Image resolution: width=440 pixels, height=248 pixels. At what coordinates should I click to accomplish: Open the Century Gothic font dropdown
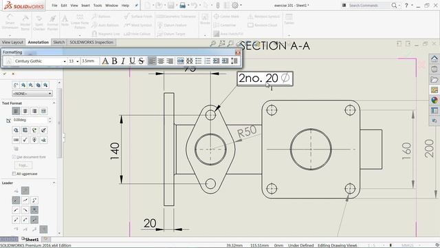point(65,61)
